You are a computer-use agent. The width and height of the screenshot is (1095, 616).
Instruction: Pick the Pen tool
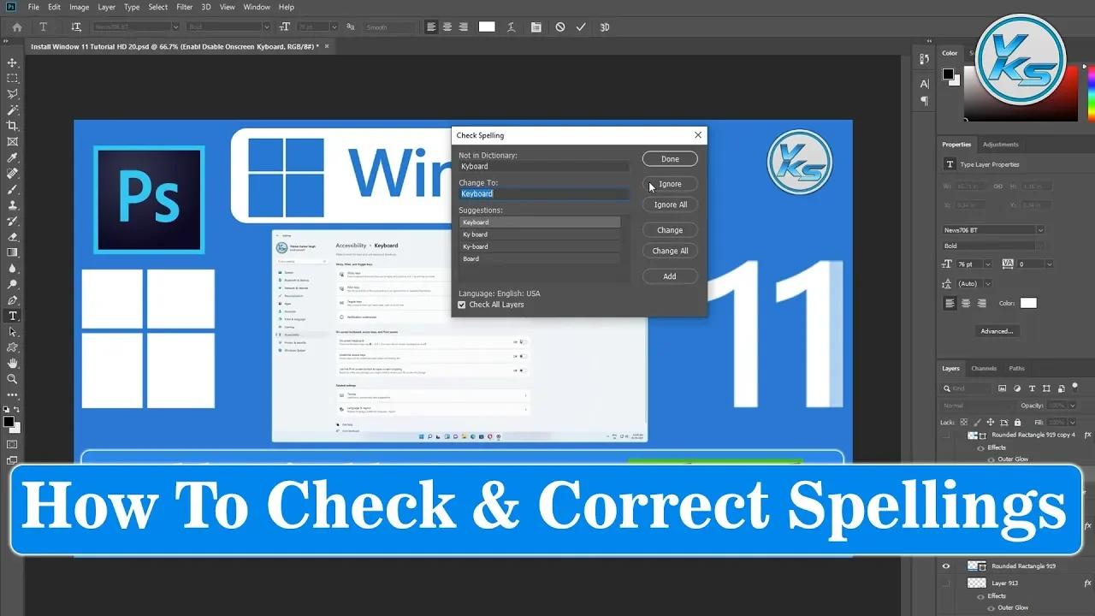pos(13,300)
